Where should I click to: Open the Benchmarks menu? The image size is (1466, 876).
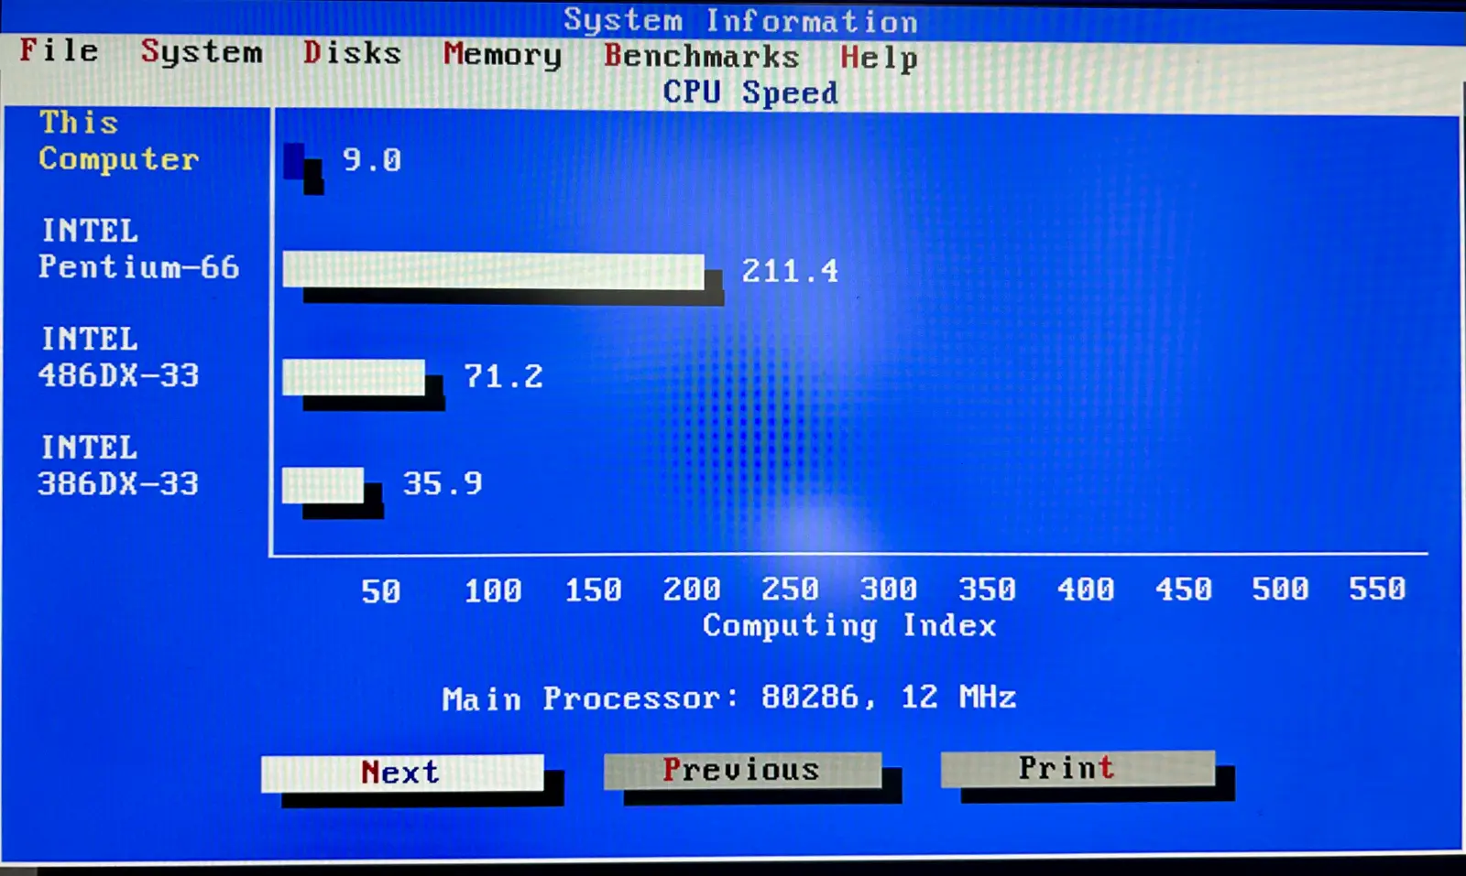(701, 56)
